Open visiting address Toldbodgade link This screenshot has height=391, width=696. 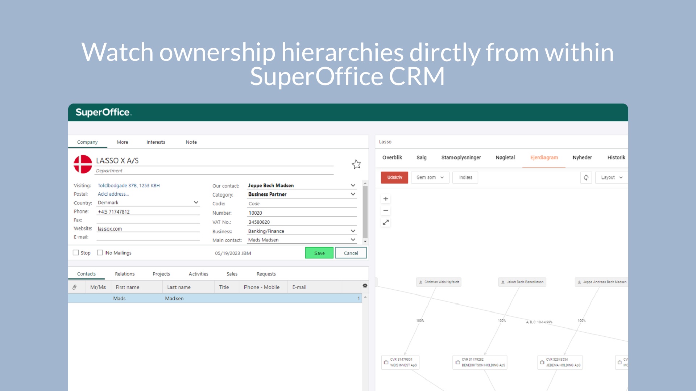(129, 185)
